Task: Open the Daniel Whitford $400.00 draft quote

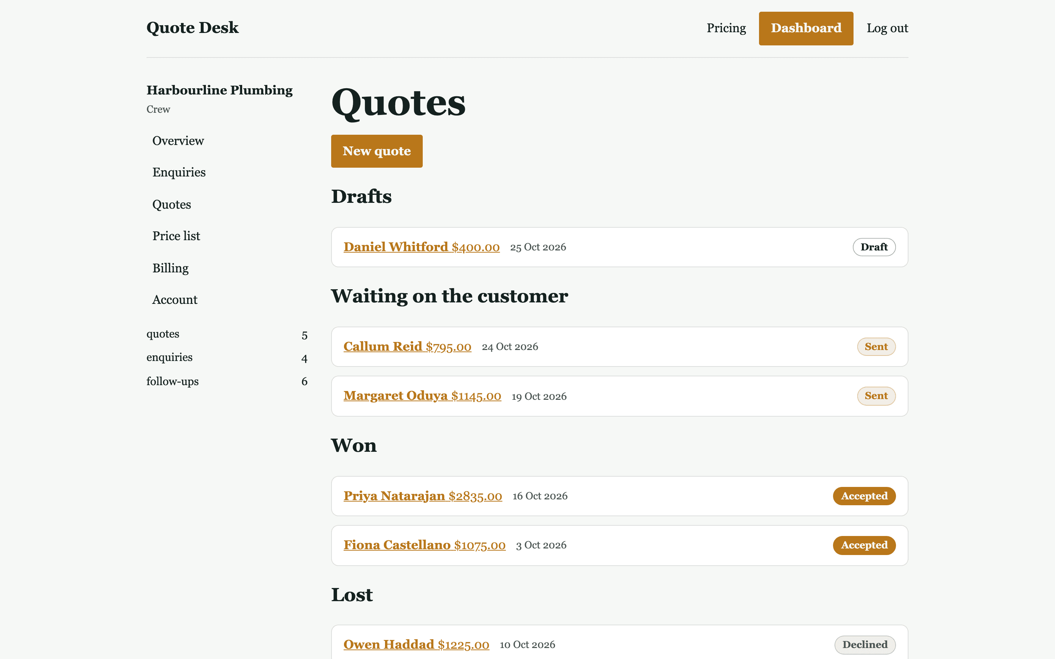Action: (421, 247)
